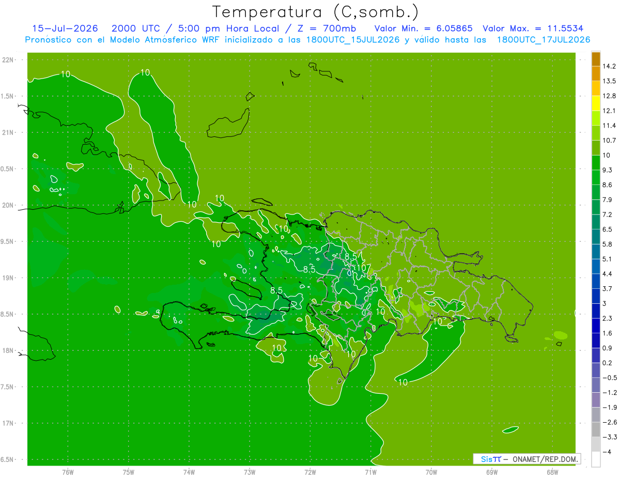Click the '70W' longitude label
Viewport: 620px width, 479px height.
(x=431, y=472)
